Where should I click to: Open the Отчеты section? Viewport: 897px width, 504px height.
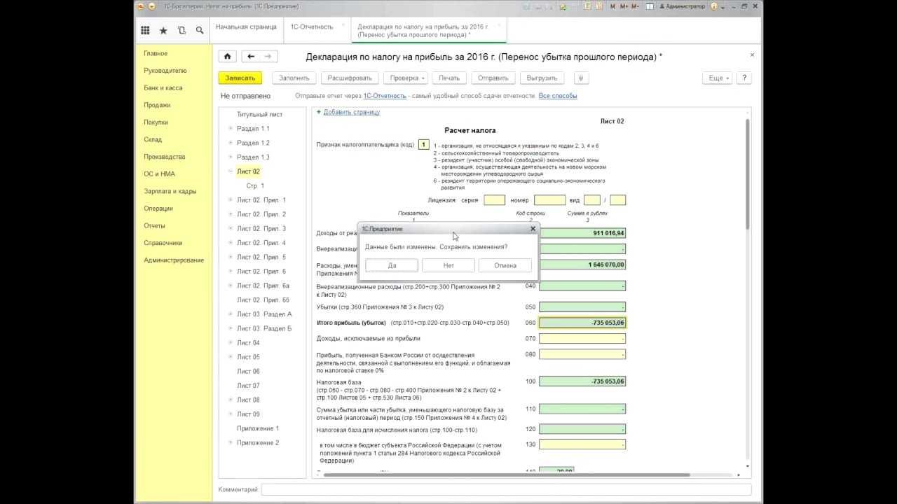coord(155,225)
